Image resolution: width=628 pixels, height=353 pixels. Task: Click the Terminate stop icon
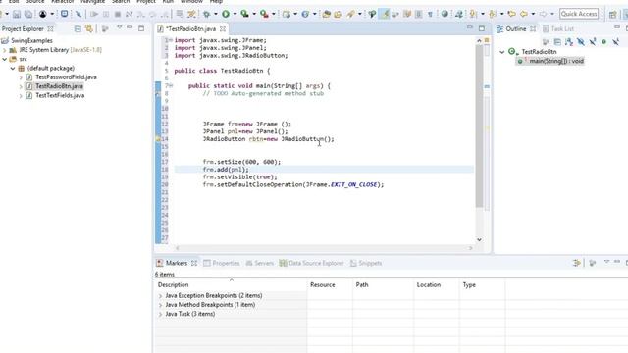[118, 14]
